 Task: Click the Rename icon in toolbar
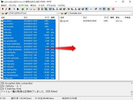pyautogui.click(x=31, y=9)
